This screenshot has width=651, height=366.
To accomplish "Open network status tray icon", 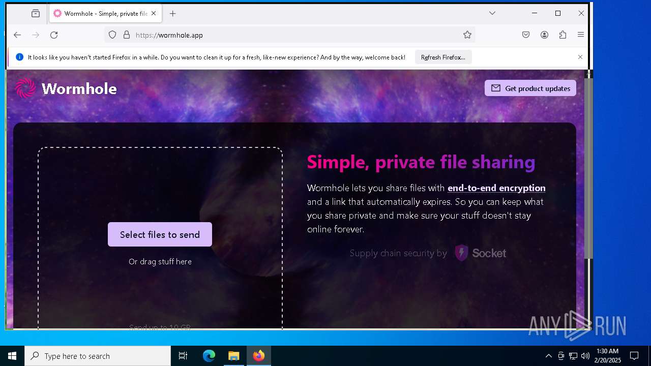I will click(x=573, y=356).
